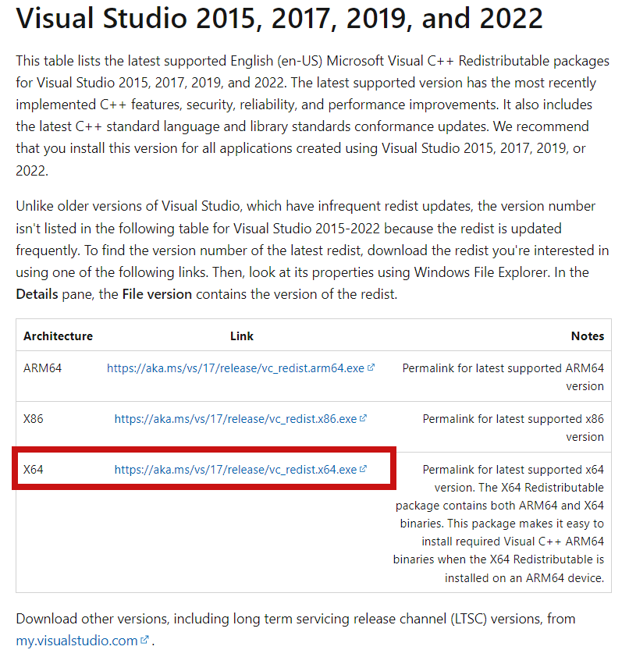Follow the my.visualstudio.com link

[x=76, y=641]
